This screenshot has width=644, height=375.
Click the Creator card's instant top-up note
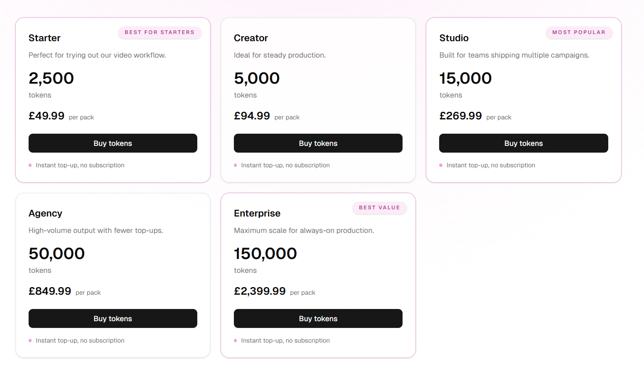point(285,165)
